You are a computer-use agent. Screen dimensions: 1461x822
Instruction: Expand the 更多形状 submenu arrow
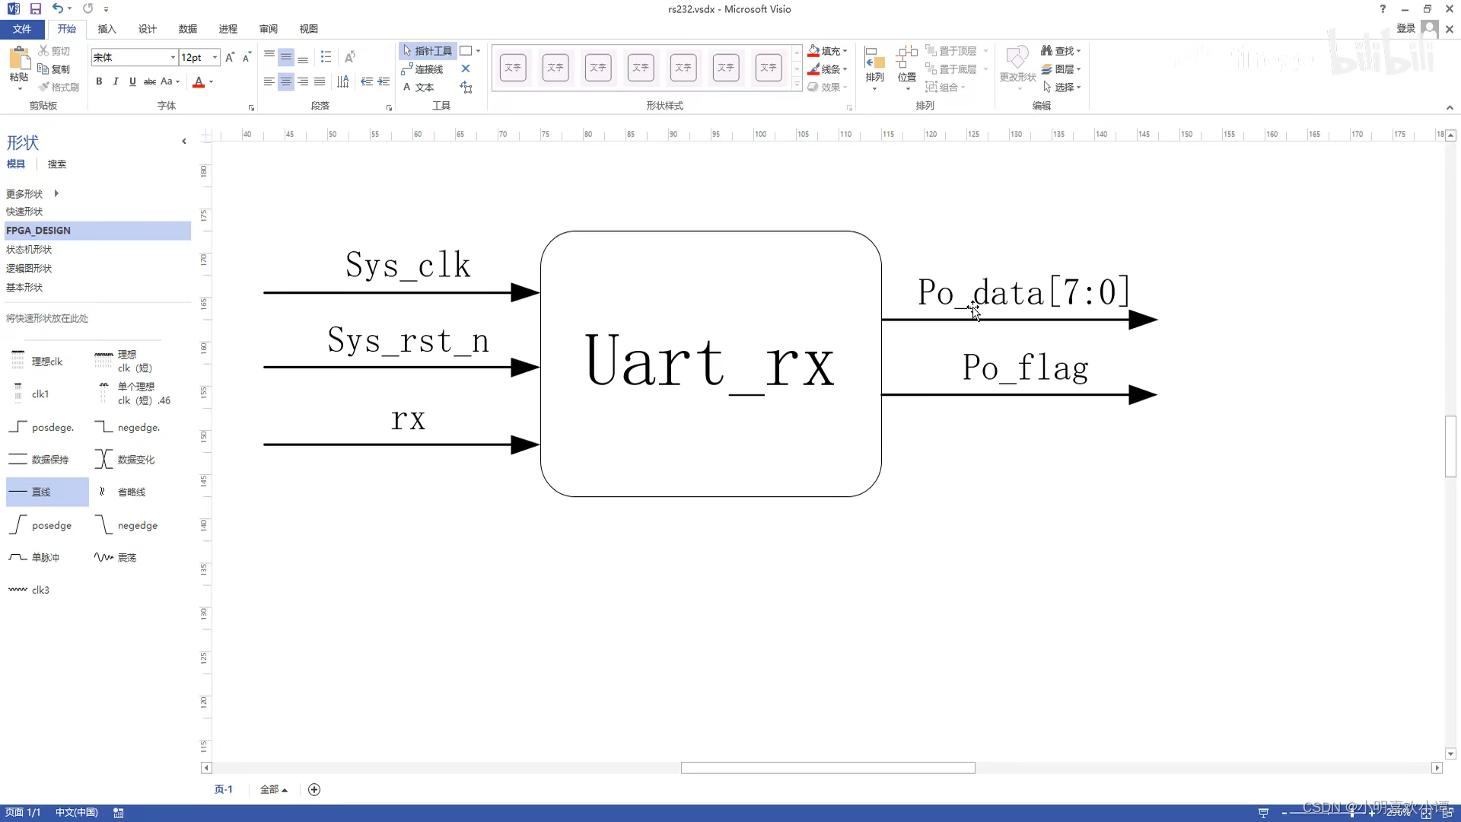click(x=56, y=193)
